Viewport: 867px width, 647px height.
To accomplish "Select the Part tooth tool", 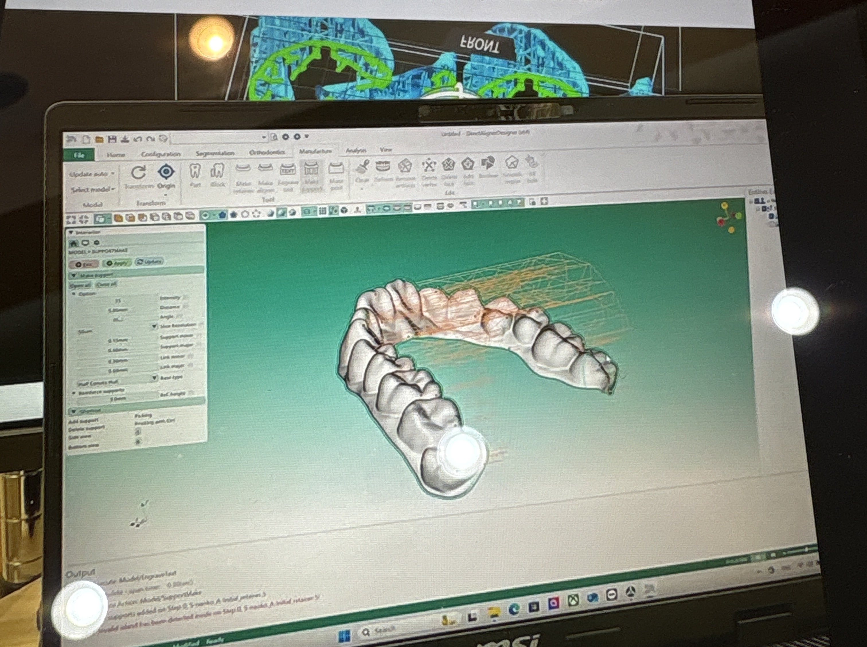I will click(x=195, y=172).
